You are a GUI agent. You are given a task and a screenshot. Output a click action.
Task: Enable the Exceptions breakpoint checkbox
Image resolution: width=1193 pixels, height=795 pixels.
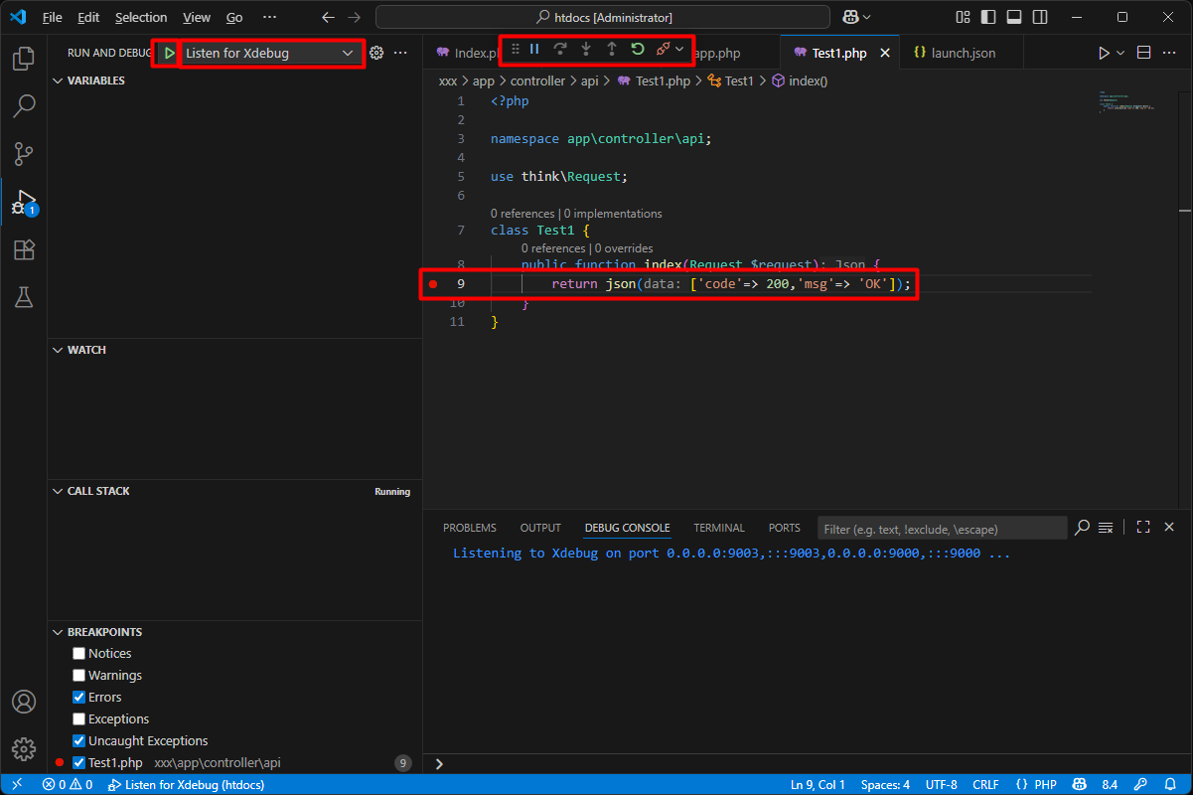pyautogui.click(x=79, y=718)
